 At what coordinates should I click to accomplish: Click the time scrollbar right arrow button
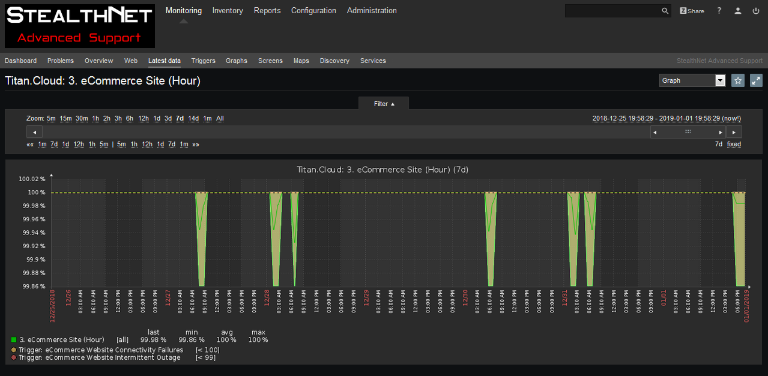(x=734, y=132)
